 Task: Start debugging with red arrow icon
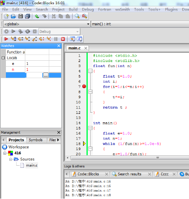point(6,39)
